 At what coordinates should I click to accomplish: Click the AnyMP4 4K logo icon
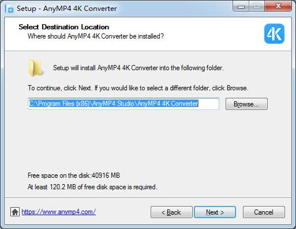pos(274,34)
